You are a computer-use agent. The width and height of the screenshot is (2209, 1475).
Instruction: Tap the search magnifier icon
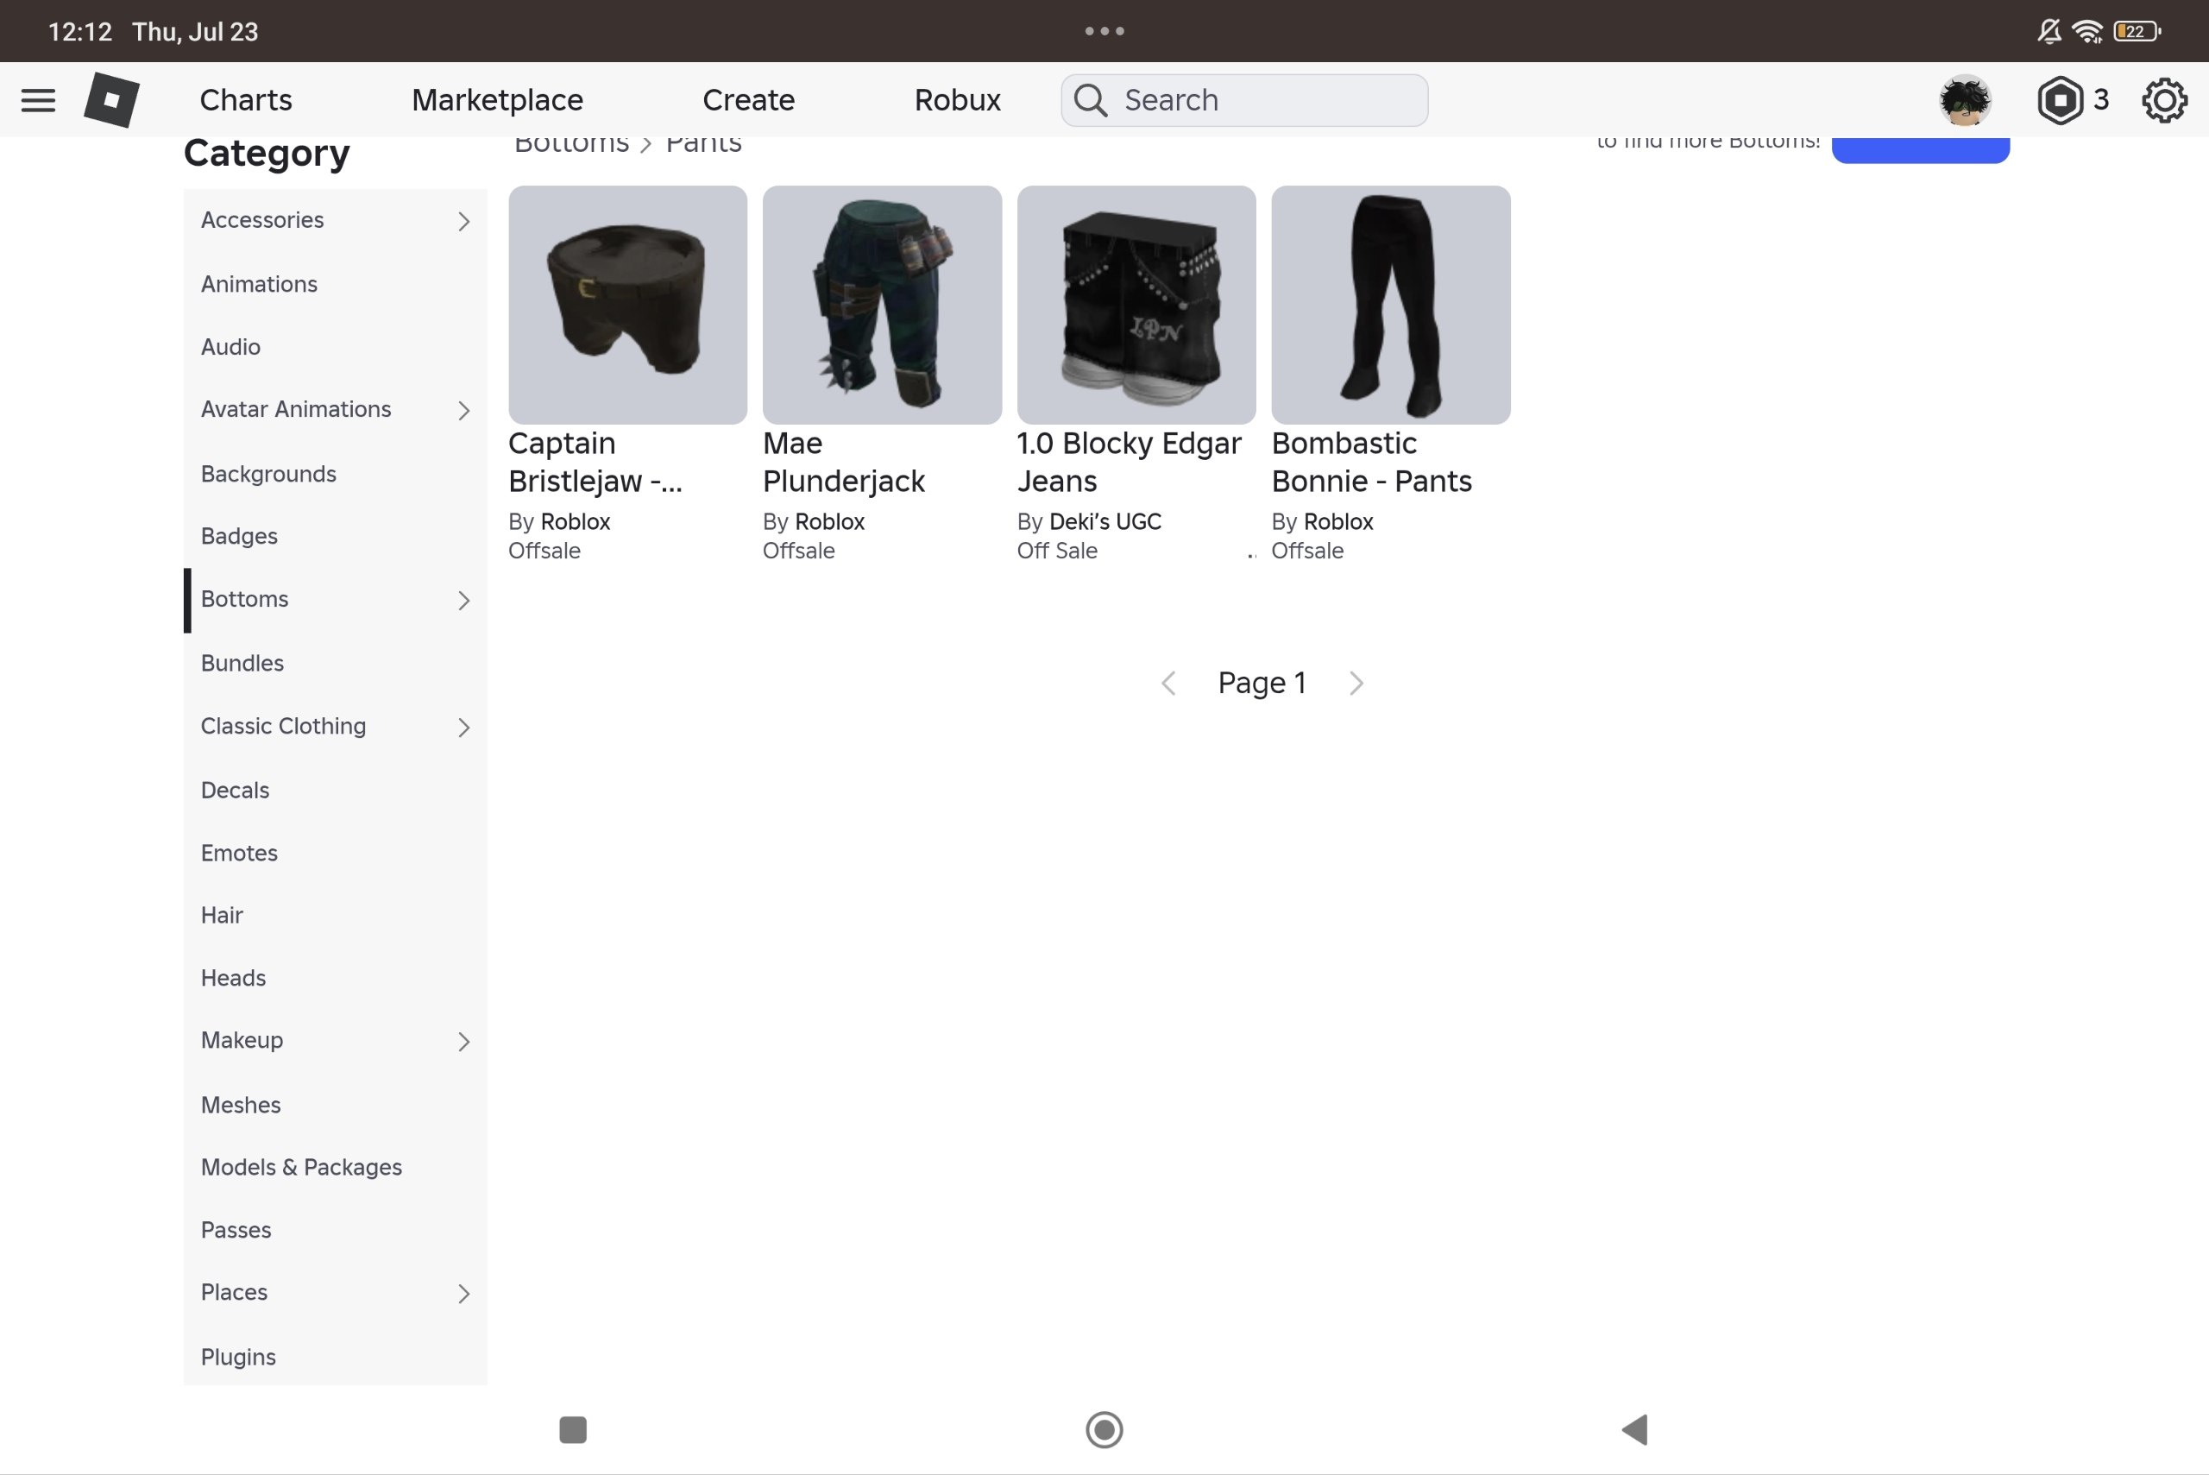pyautogui.click(x=1090, y=100)
